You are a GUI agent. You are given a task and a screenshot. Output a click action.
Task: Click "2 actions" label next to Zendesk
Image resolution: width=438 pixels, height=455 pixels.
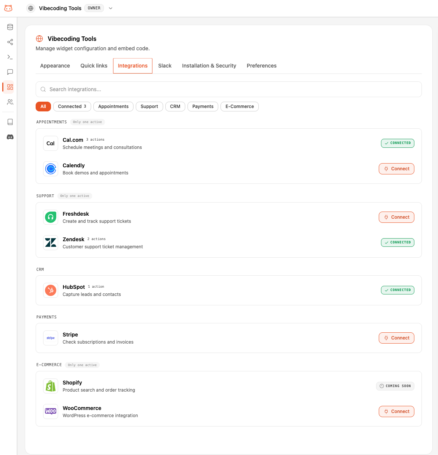96,239
